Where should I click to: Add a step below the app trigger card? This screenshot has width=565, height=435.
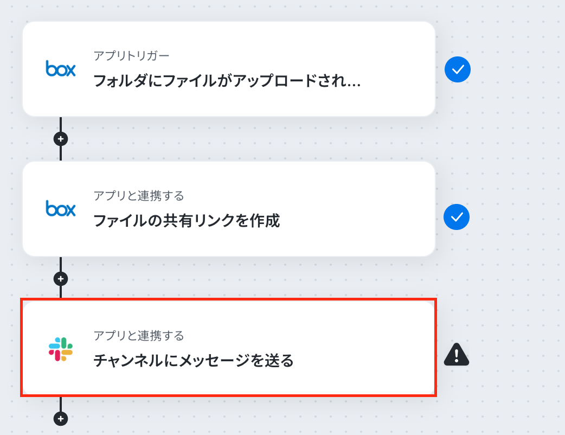coord(61,139)
